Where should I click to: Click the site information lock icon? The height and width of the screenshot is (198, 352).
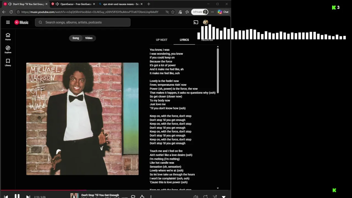point(18,12)
